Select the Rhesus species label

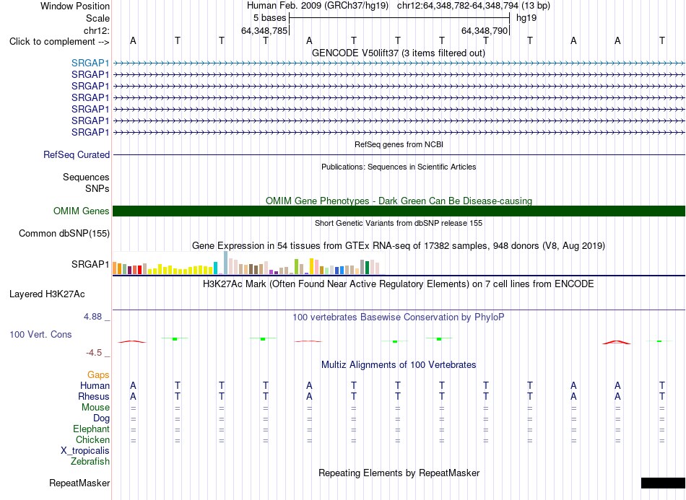[x=94, y=396]
